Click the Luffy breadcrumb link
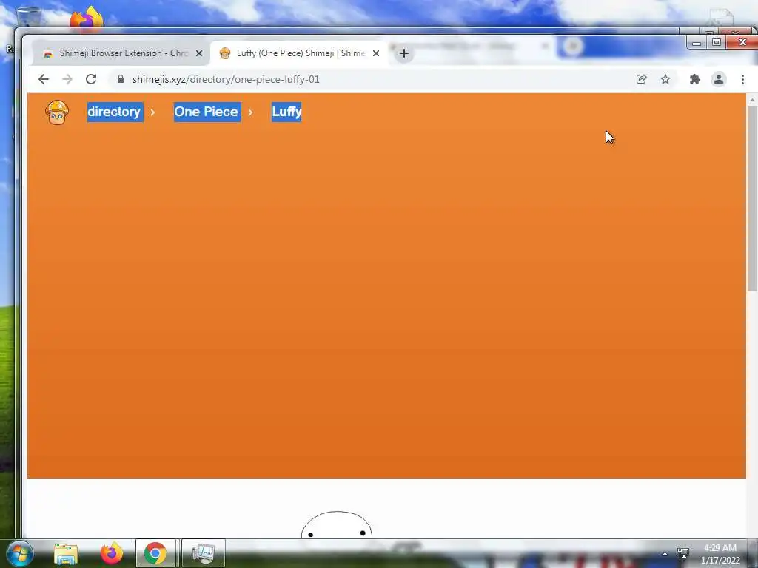 [286, 112]
